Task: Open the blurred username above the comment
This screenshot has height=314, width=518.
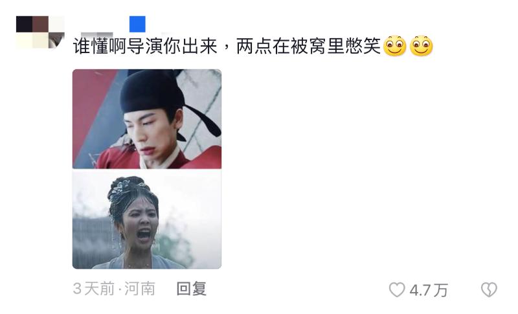Action: (96, 34)
